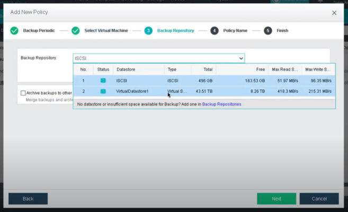Click the Add New Policy title text
The image size is (348, 212).
29,12
